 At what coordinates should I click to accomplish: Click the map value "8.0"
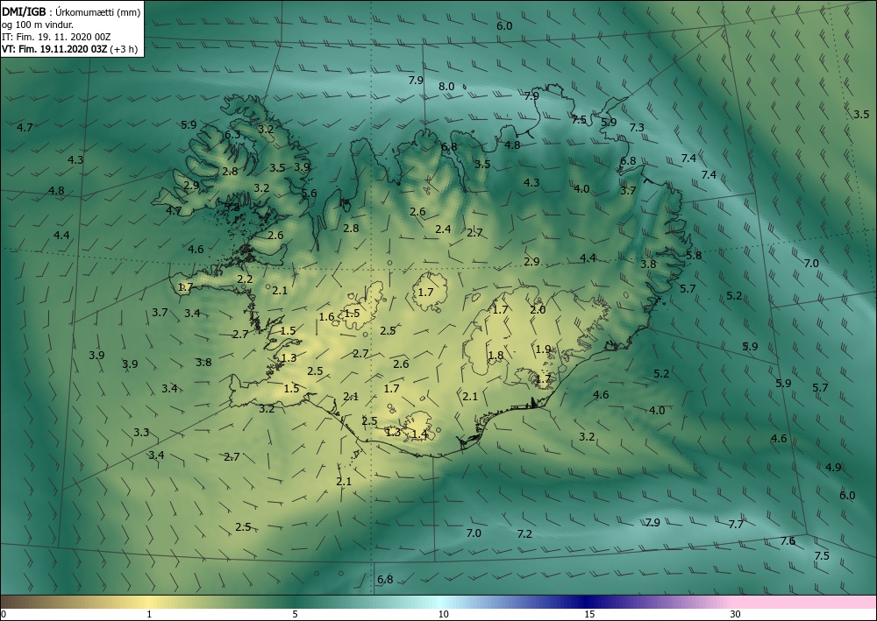(446, 87)
